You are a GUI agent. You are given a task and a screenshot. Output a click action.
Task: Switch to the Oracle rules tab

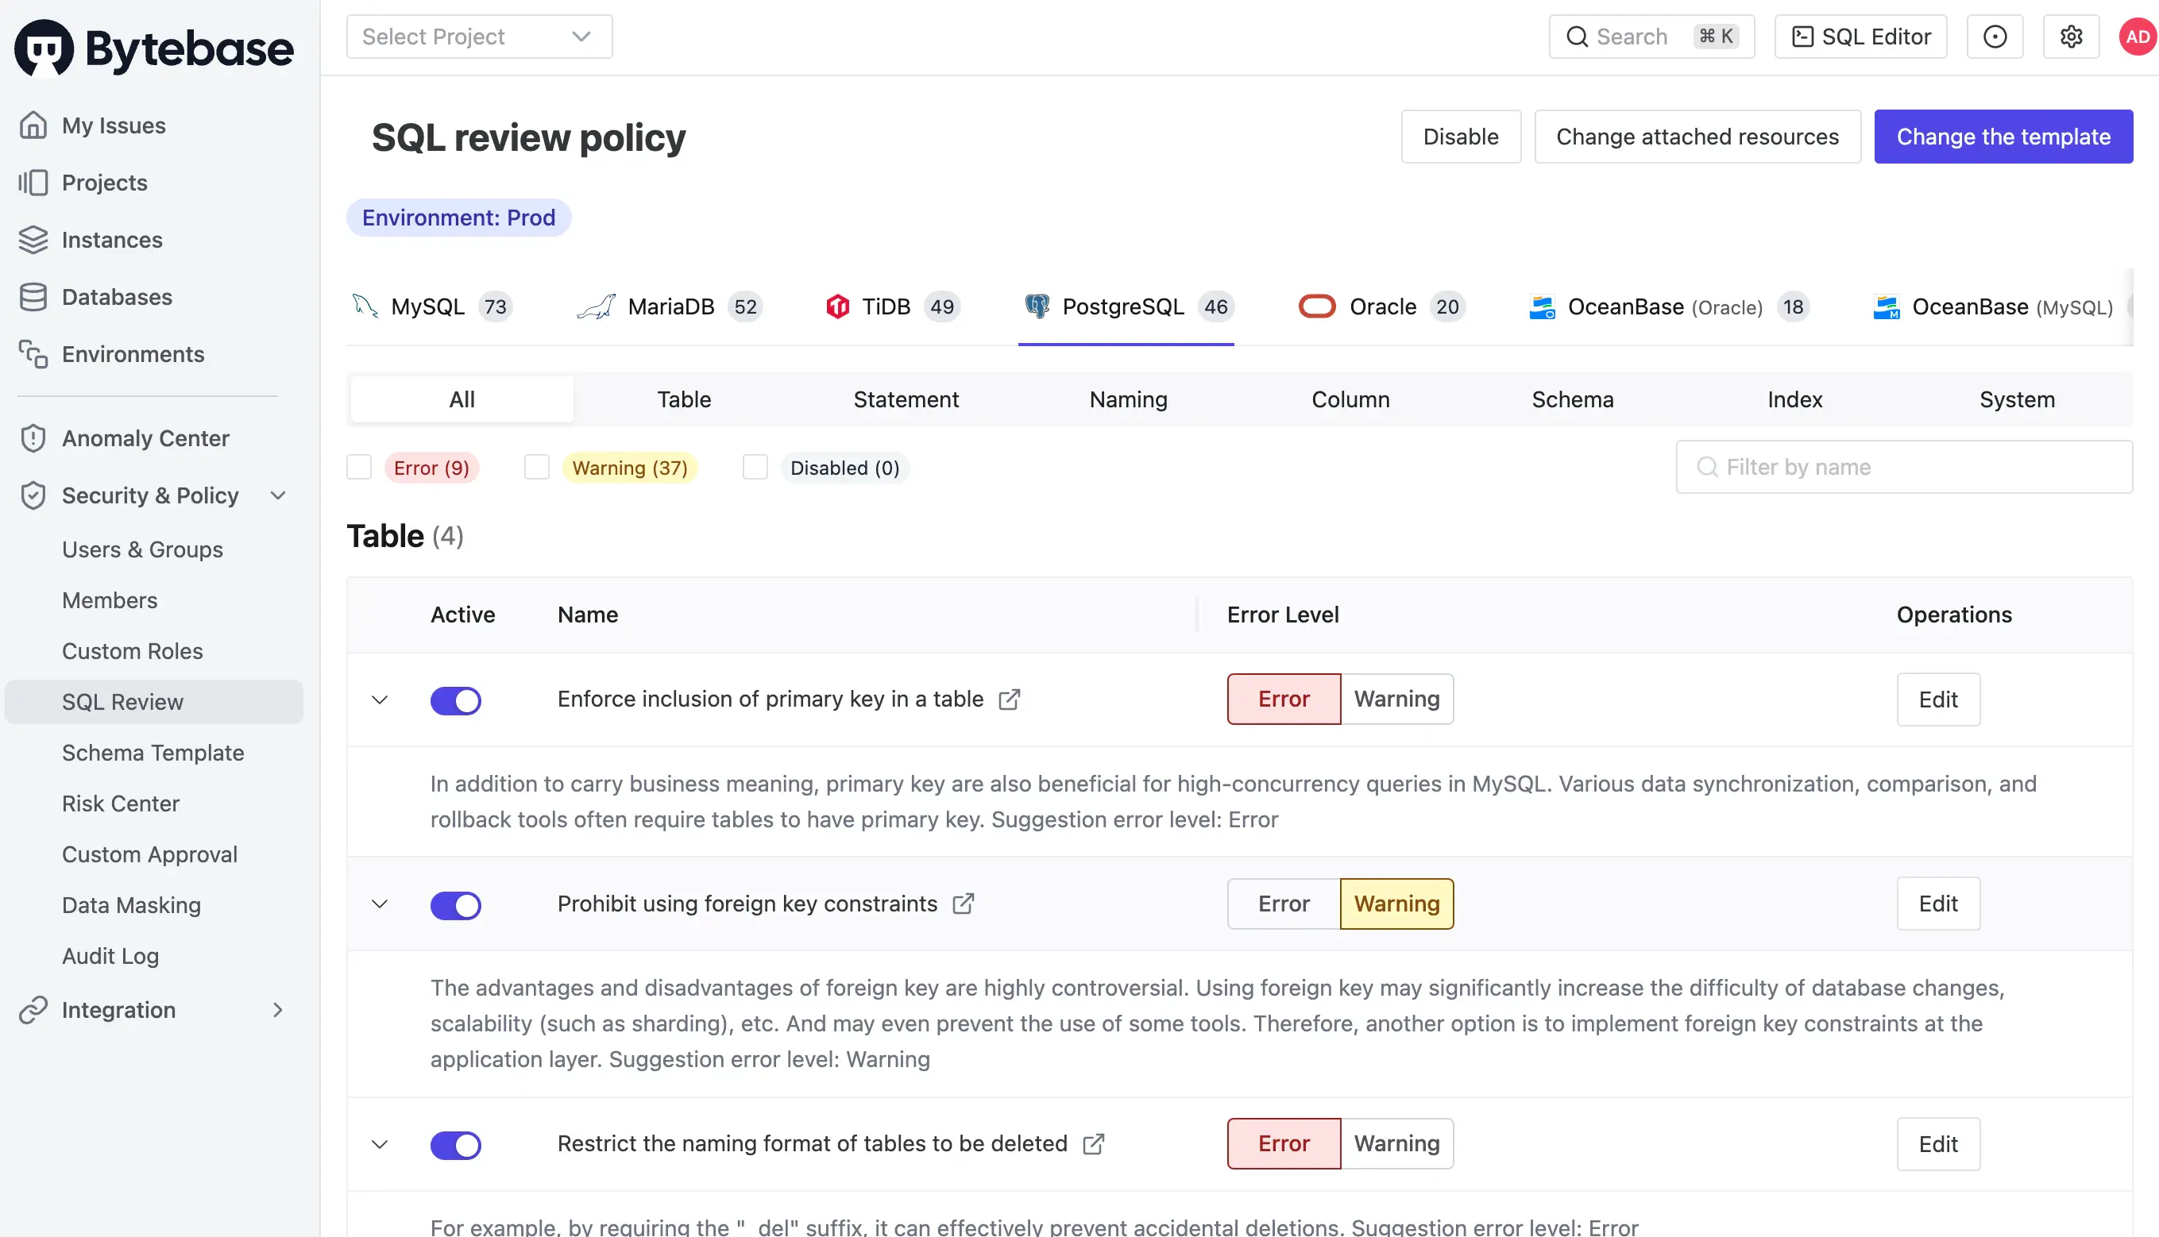pyautogui.click(x=1382, y=306)
